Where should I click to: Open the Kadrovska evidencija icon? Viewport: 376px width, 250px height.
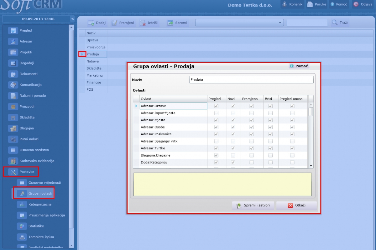point(13,161)
